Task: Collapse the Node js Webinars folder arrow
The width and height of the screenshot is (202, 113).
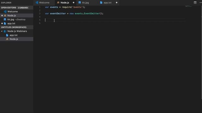Action: [x=2, y=31]
